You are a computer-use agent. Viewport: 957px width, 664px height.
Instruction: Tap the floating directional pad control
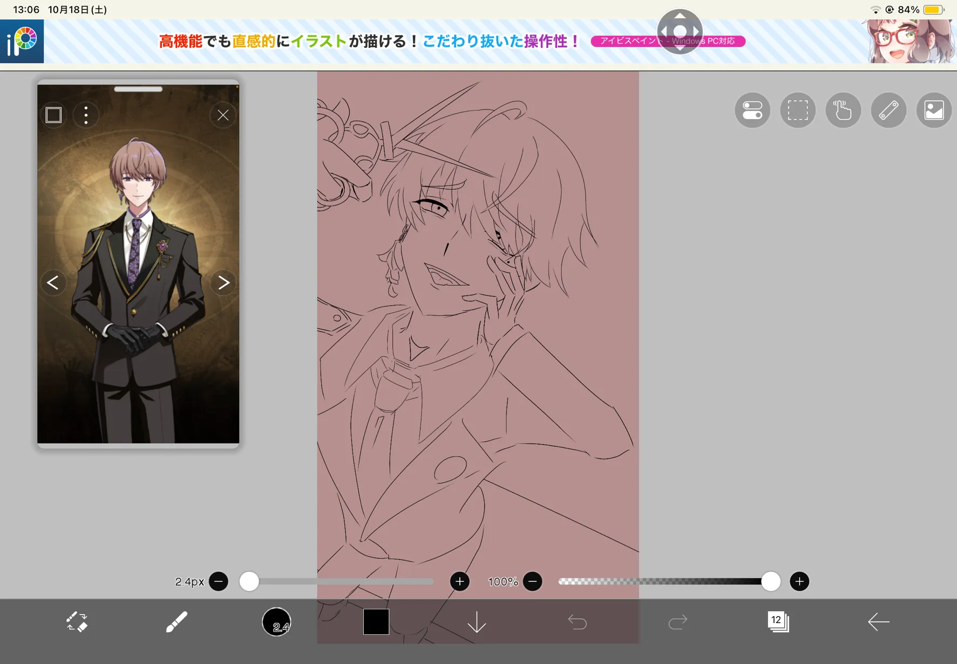coord(680,31)
